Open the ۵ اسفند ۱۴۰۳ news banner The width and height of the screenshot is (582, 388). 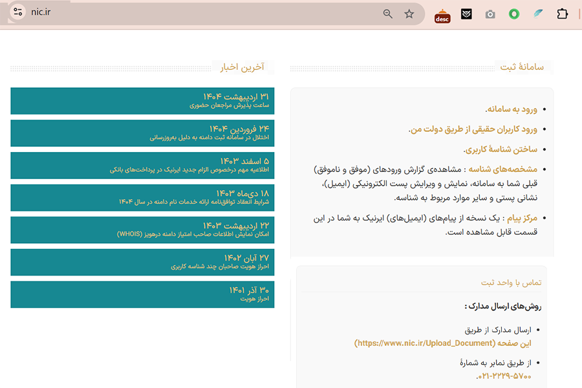pos(142,166)
